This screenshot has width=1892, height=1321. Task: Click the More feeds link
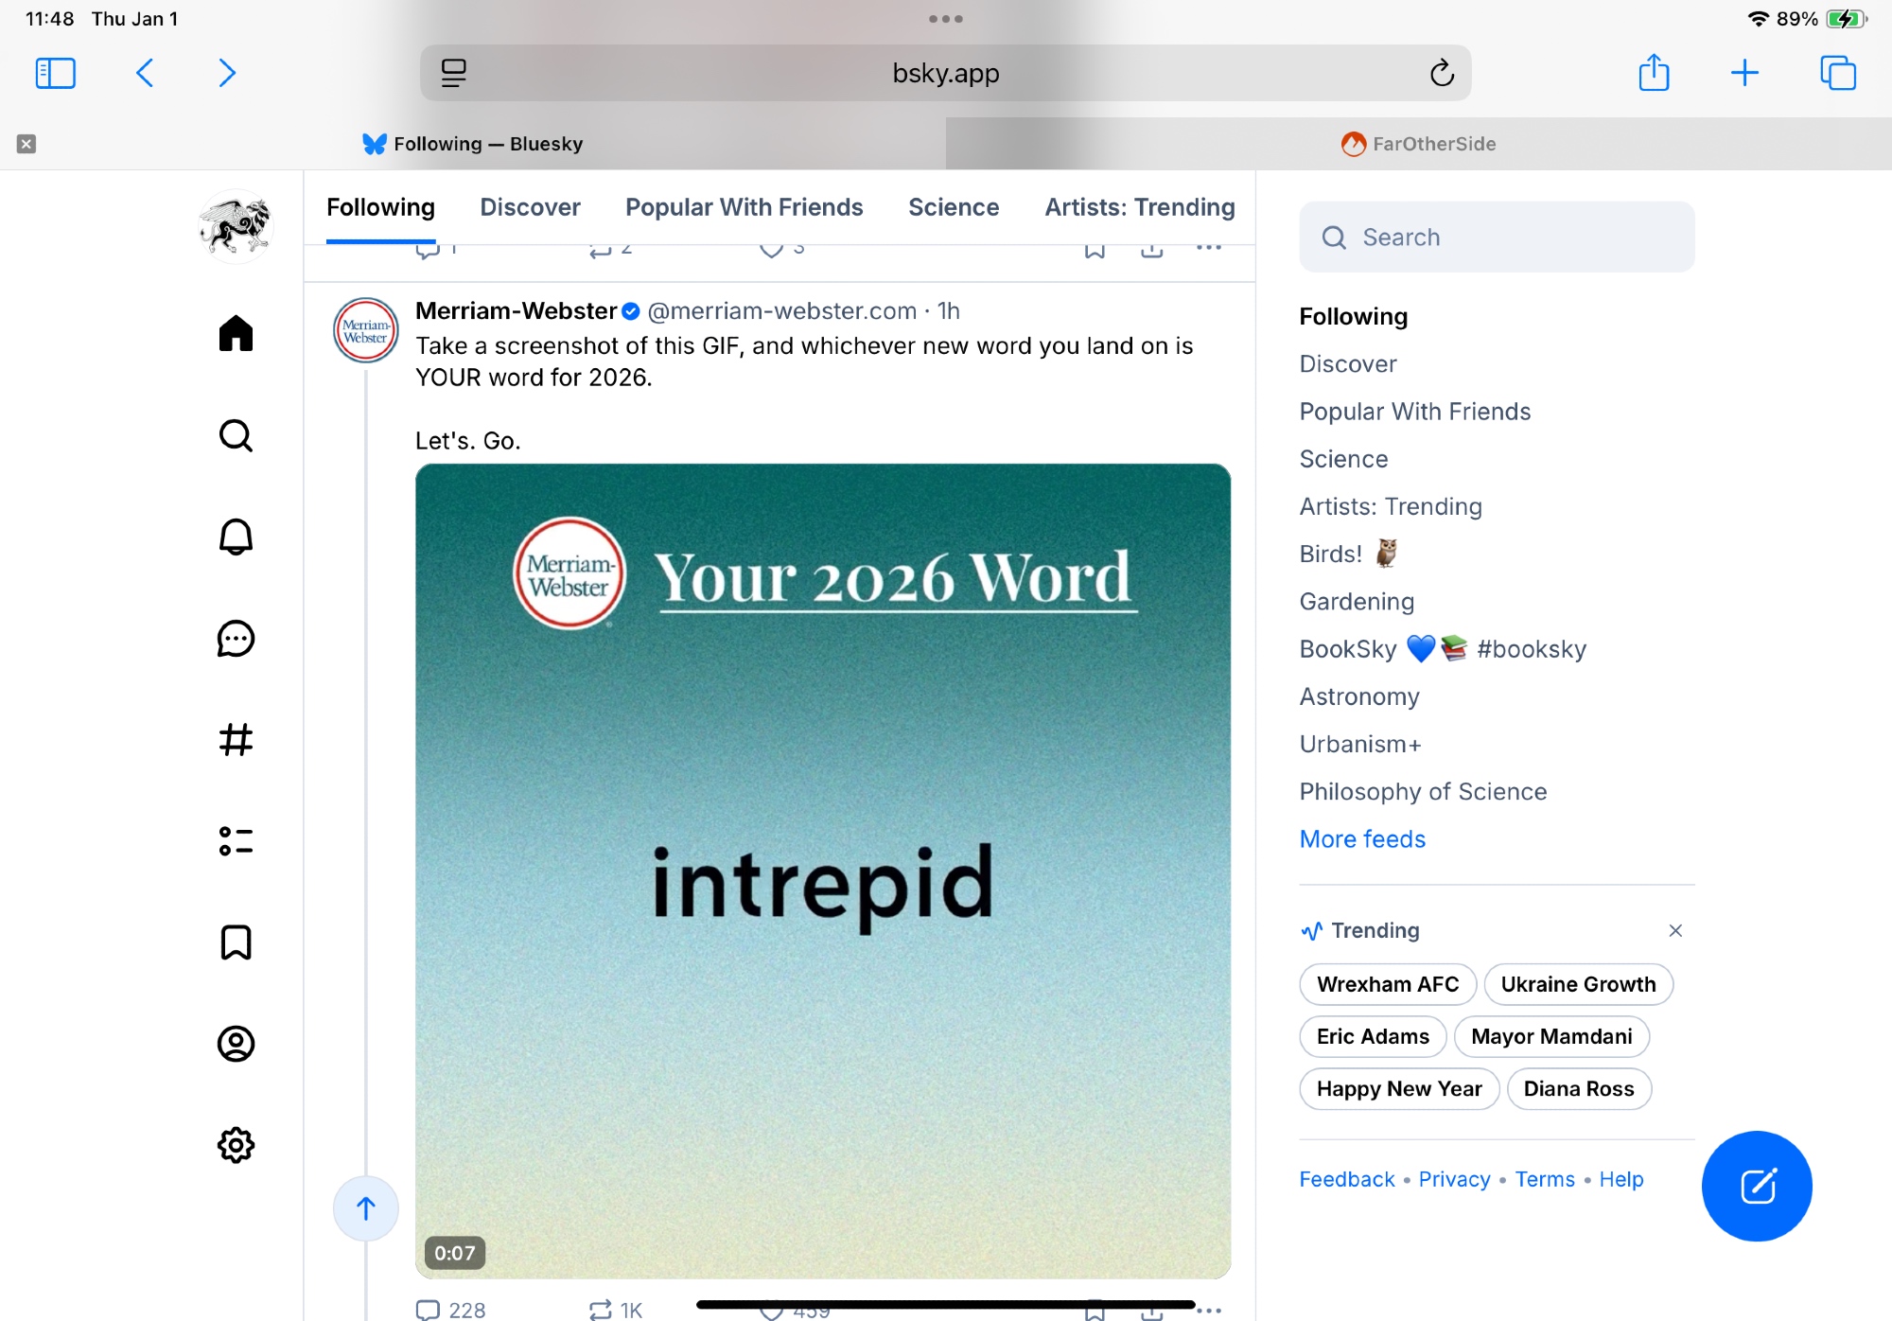point(1361,839)
